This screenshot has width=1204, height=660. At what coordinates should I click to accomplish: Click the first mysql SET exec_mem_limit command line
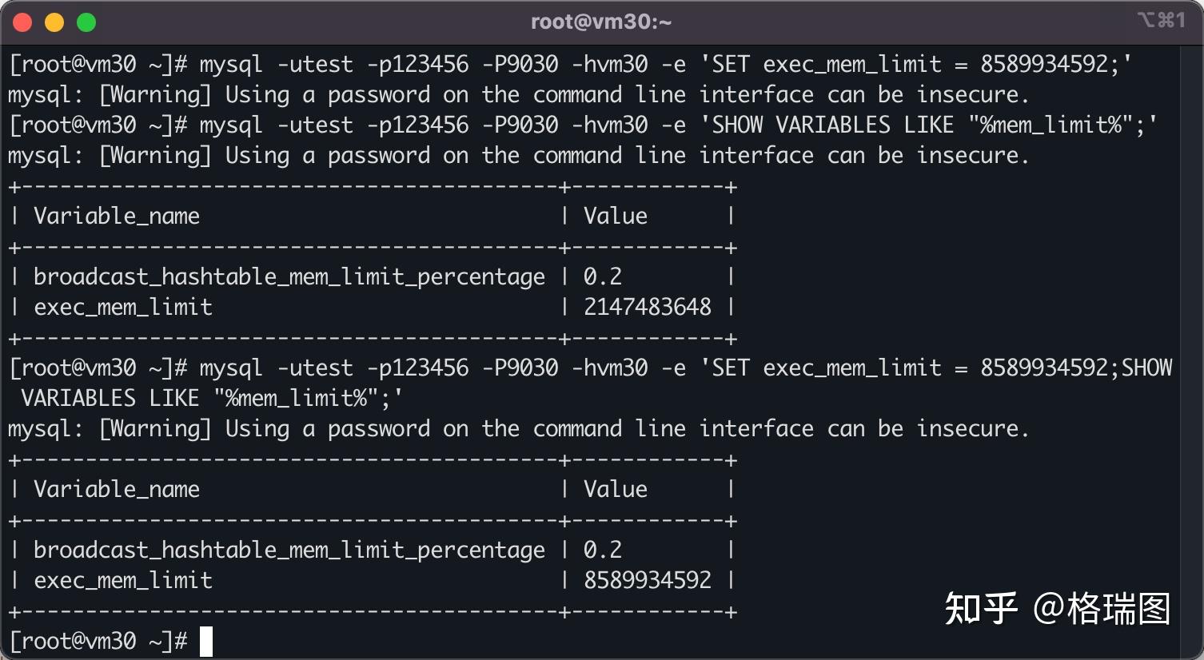[x=571, y=64]
